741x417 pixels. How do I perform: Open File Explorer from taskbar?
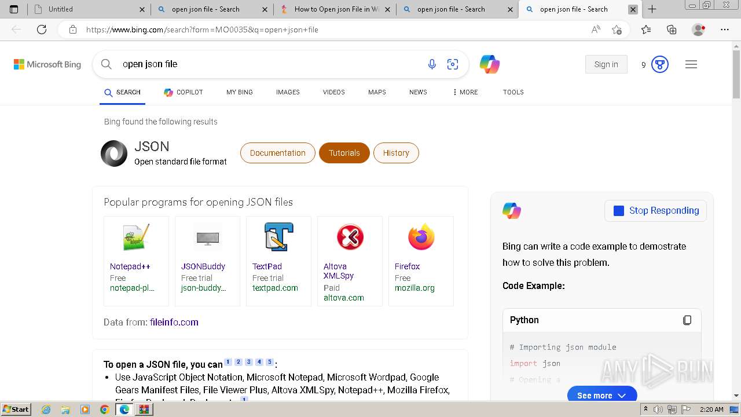pyautogui.click(x=65, y=409)
